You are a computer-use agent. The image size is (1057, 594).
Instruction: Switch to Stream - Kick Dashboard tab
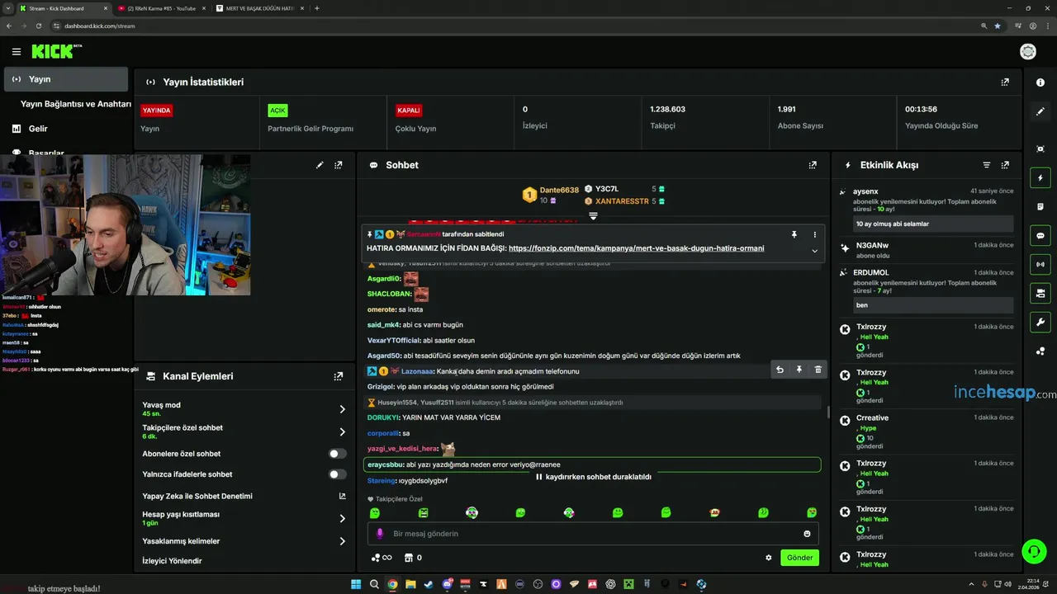point(63,8)
